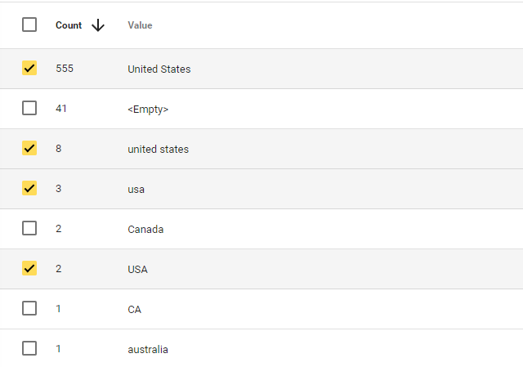The image size is (523, 367).
Task: Select the <Empty> value text
Action: point(148,109)
